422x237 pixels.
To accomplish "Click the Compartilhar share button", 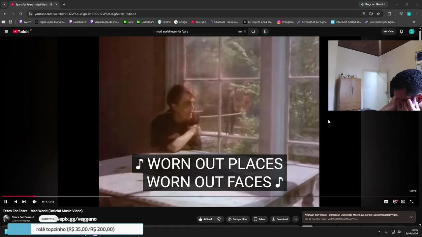I will point(237,219).
